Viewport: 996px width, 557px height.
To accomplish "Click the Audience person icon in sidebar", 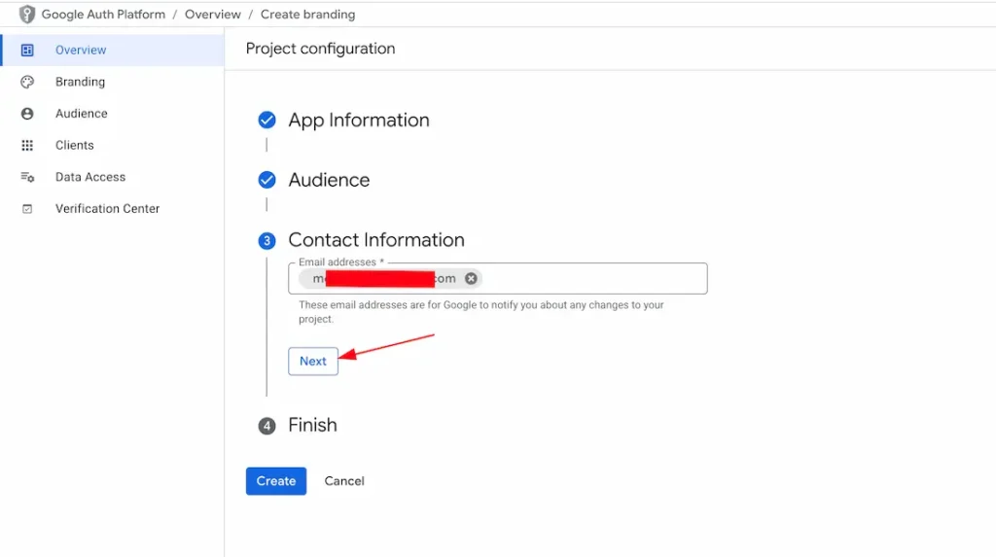I will coord(27,114).
